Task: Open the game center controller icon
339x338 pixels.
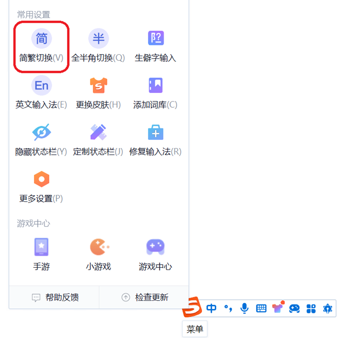Action: pos(294,309)
